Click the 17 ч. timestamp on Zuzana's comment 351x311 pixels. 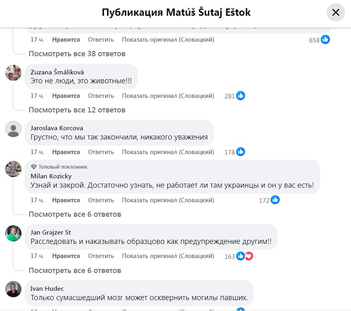37,96
